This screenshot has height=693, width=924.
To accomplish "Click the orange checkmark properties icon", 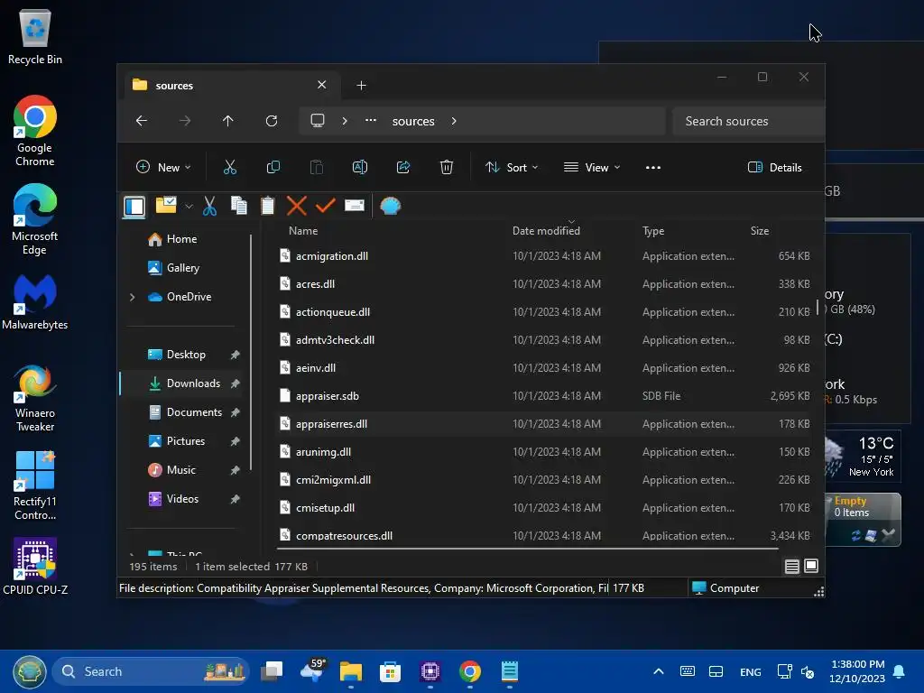I will [325, 205].
